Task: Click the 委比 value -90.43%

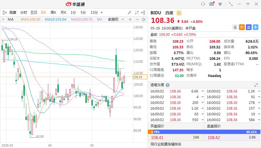Action: point(251,53)
